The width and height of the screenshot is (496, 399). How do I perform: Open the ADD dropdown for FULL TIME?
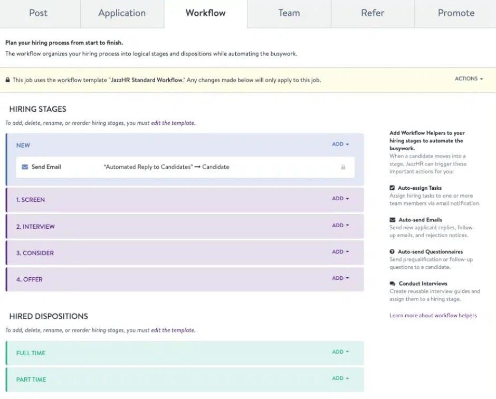coord(340,352)
